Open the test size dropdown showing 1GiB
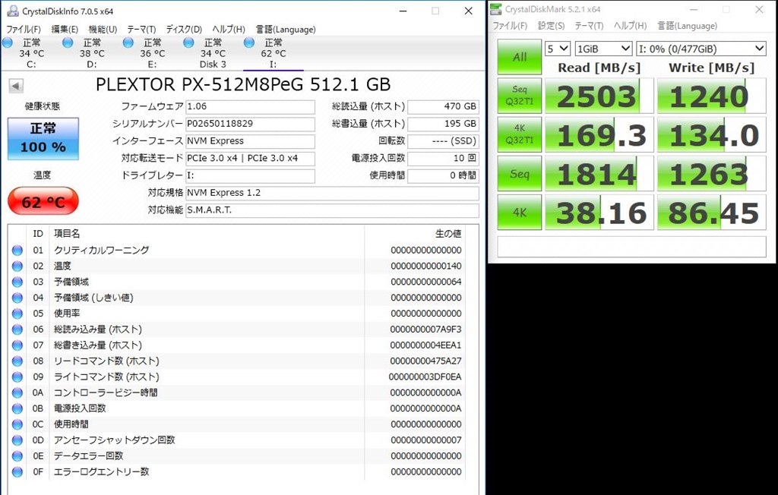The height and width of the screenshot is (495, 778). coord(604,48)
